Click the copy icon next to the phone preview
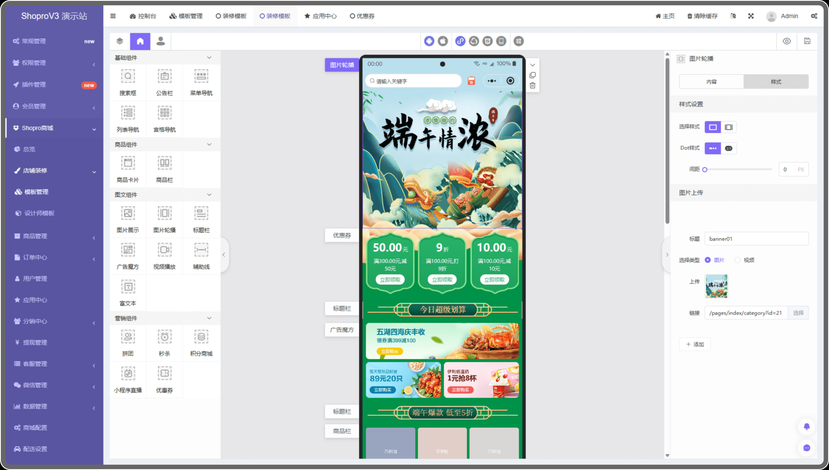 coord(532,75)
